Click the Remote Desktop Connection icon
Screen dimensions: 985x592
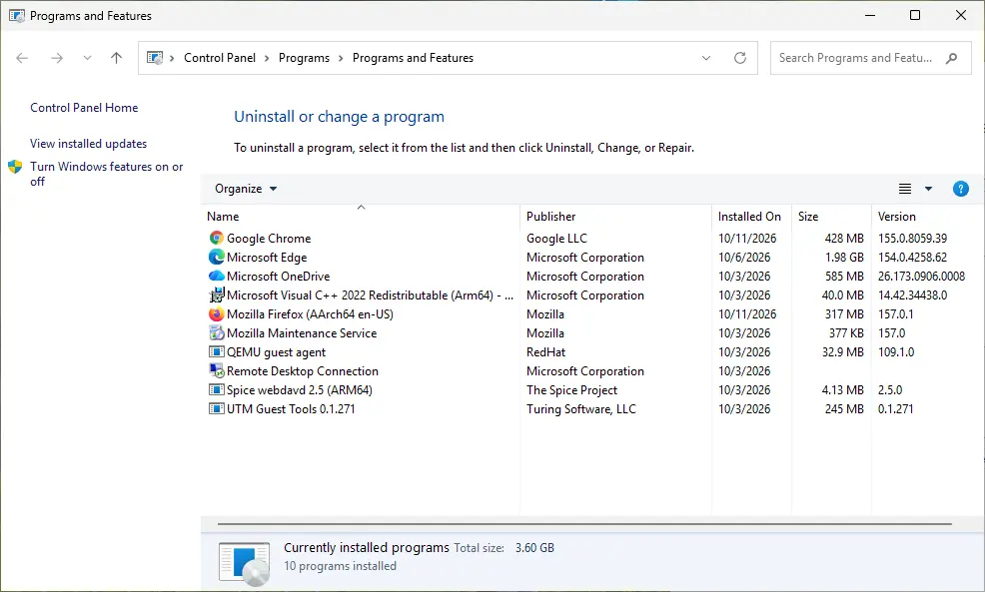click(x=216, y=371)
